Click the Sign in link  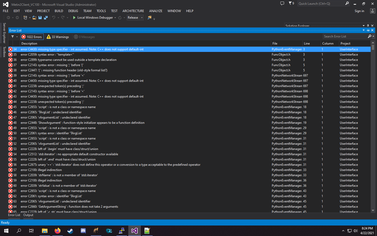[x=359, y=11]
